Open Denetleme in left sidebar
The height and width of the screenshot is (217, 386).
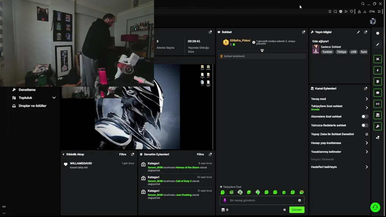click(27, 90)
